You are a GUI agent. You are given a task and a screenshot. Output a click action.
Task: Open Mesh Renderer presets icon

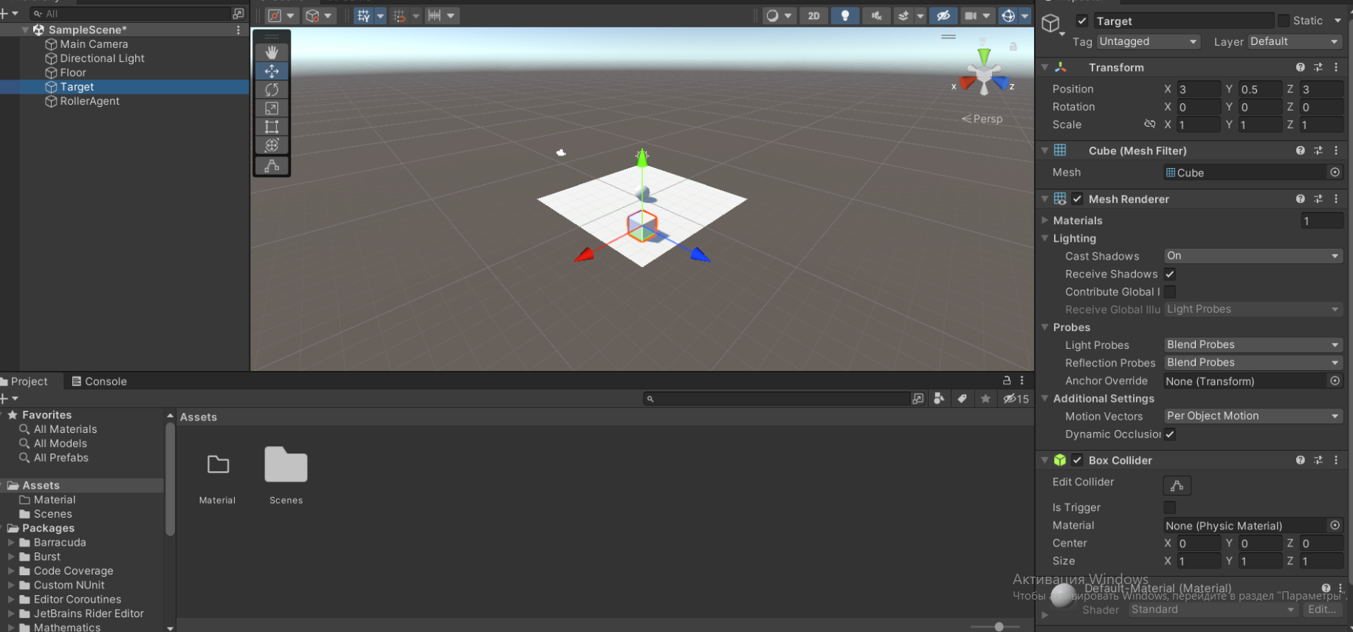(1318, 199)
